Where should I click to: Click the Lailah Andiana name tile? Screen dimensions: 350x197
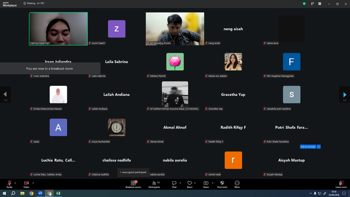pos(116,95)
